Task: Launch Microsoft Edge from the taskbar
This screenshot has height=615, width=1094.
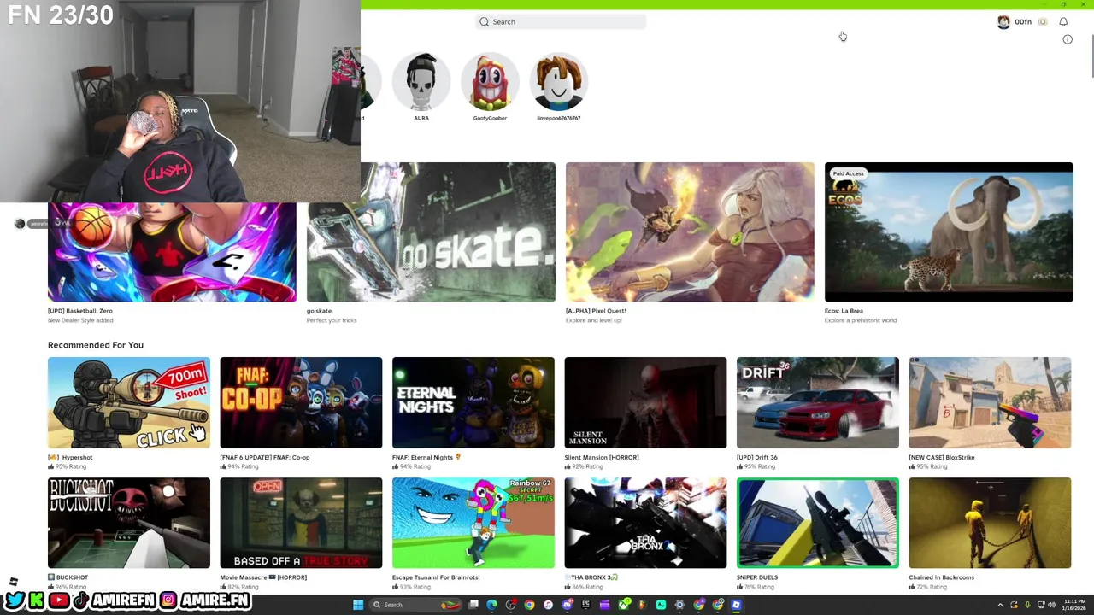Action: point(491,605)
